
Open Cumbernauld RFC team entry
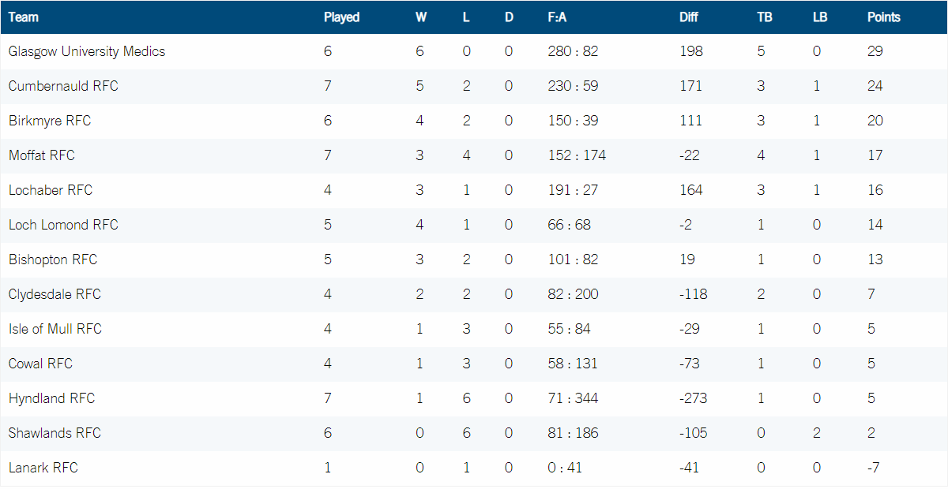(63, 86)
